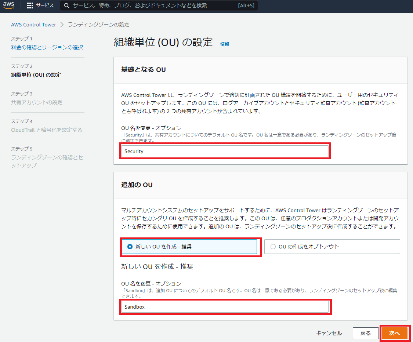Open the services grid icon

pos(30,6)
